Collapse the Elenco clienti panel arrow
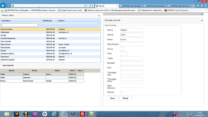The width and height of the screenshot is (208, 117). (x=99, y=16)
